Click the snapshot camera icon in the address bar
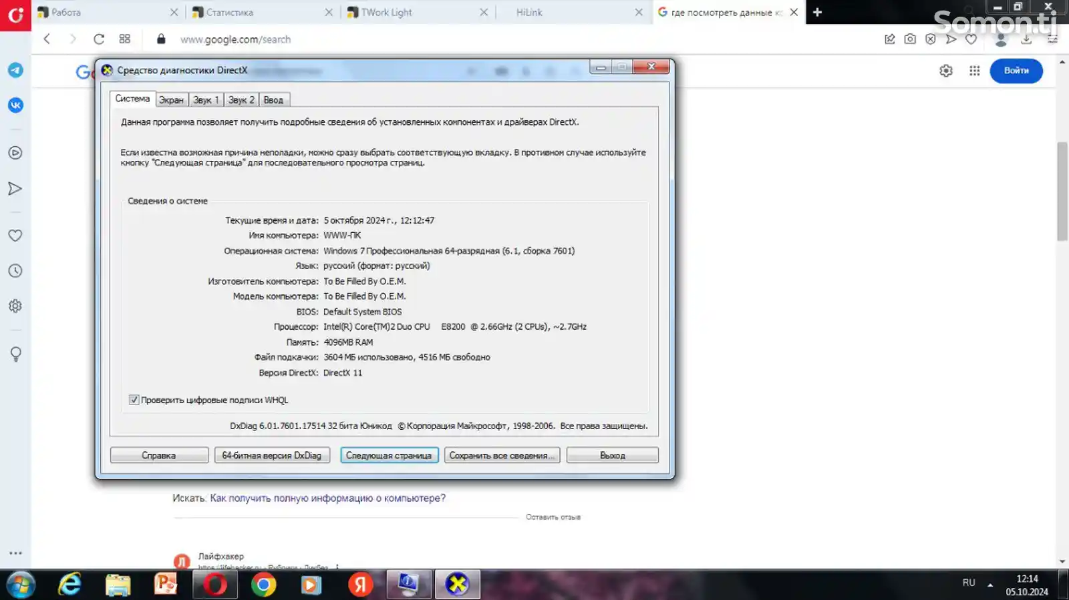1069x600 pixels. (x=910, y=39)
